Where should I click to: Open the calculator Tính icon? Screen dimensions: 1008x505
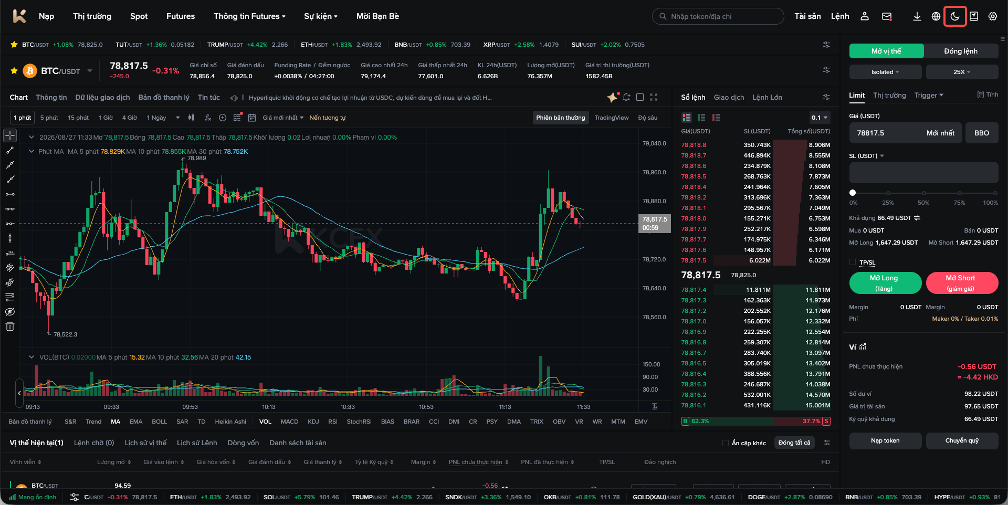(x=988, y=95)
